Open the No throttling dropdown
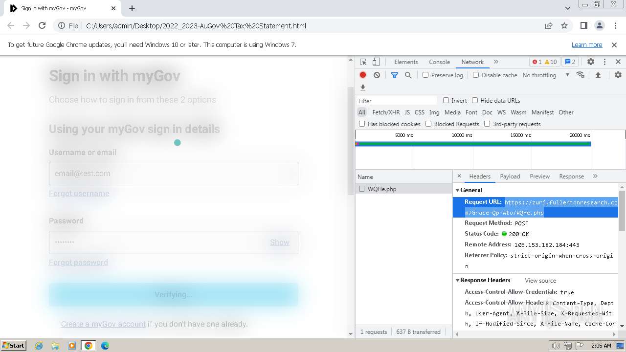 pos(546,75)
